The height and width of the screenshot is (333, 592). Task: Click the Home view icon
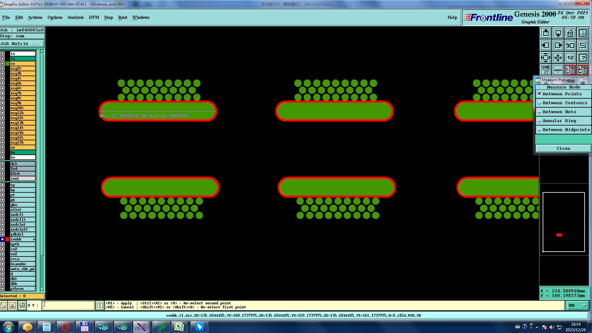click(x=570, y=33)
